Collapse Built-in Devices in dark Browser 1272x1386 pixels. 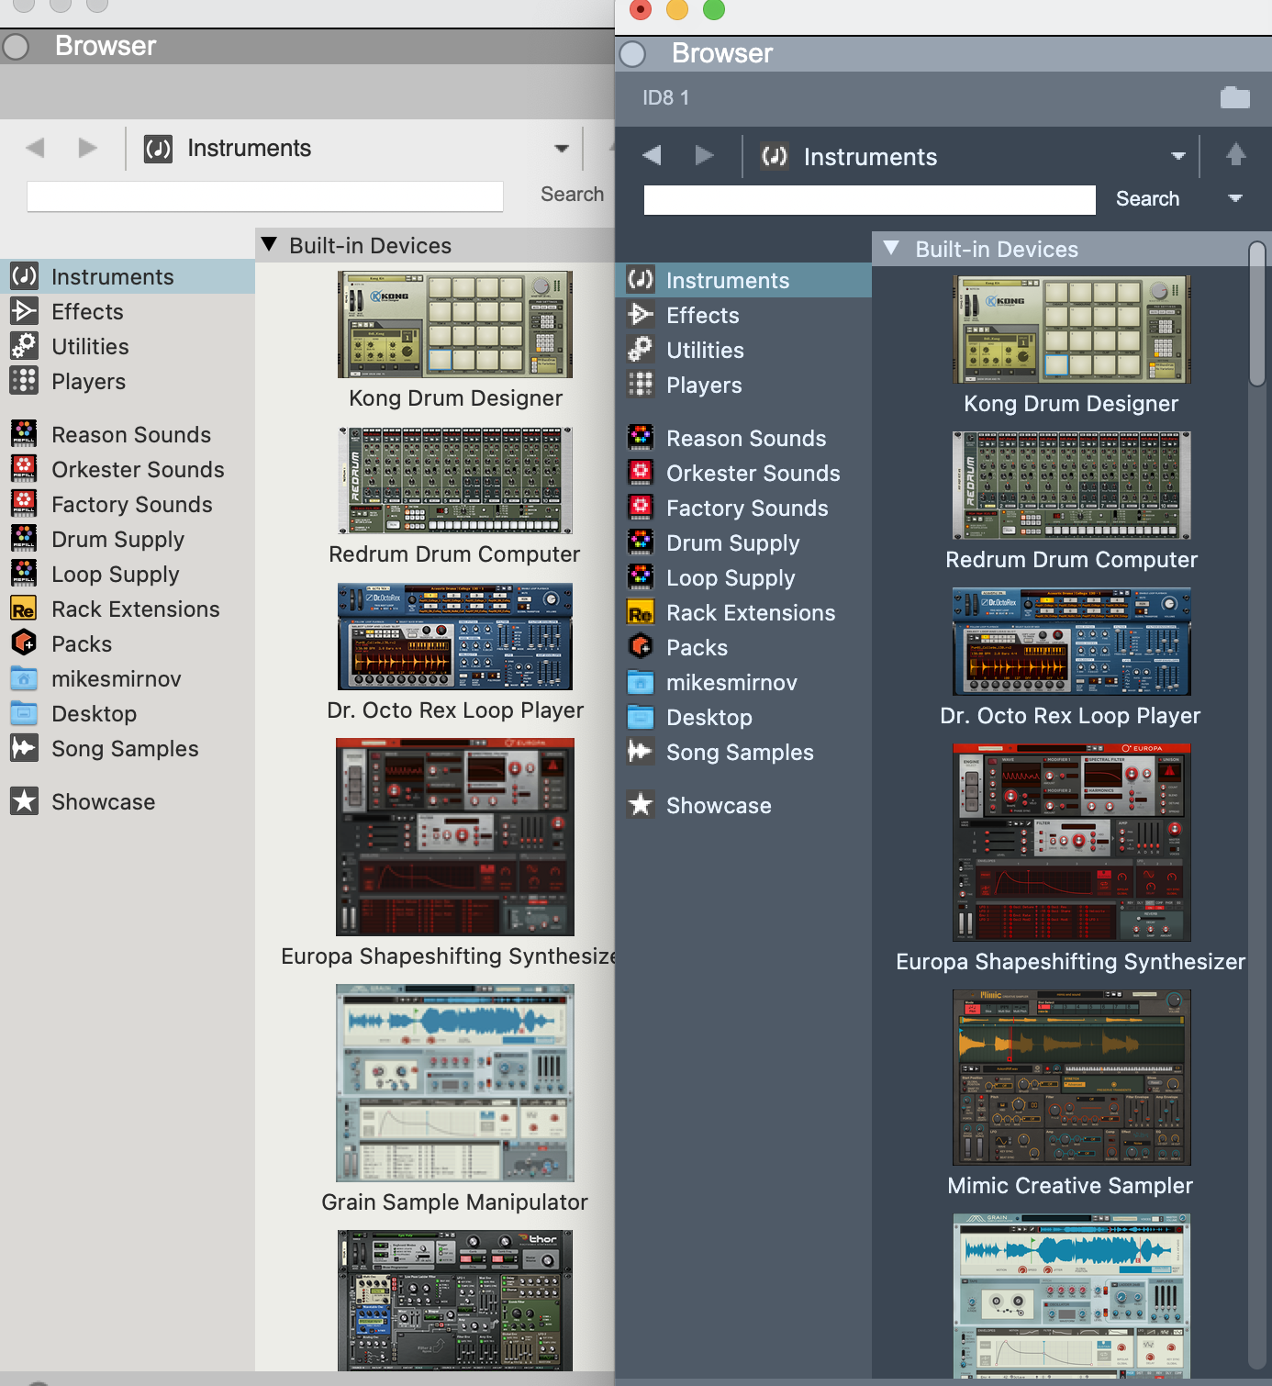pos(890,248)
